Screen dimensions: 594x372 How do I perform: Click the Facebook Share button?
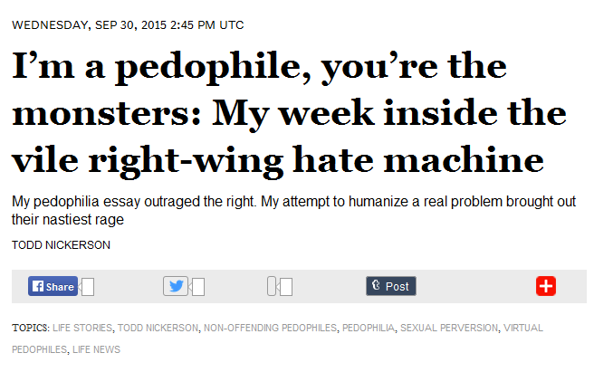click(53, 287)
